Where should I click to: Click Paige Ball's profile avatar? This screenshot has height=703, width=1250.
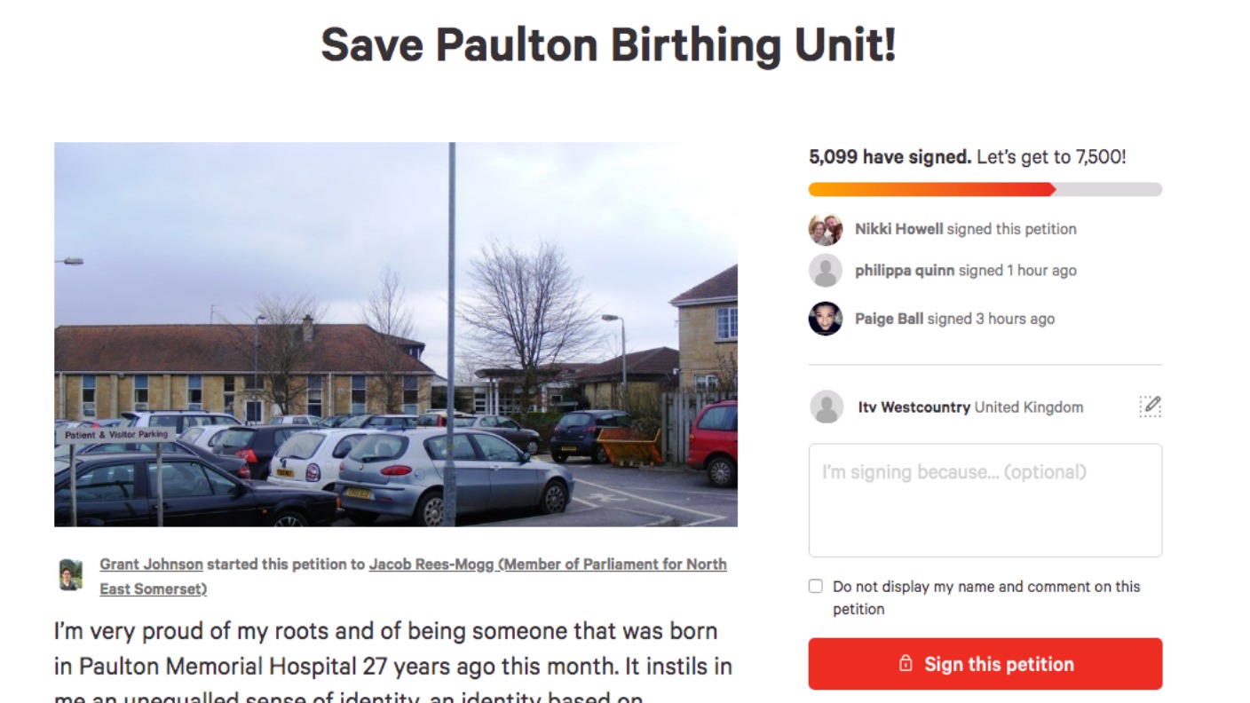[x=826, y=319]
